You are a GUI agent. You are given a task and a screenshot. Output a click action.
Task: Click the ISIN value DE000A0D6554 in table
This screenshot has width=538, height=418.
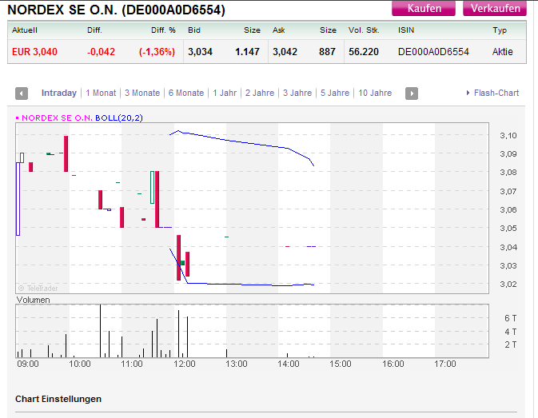click(433, 52)
